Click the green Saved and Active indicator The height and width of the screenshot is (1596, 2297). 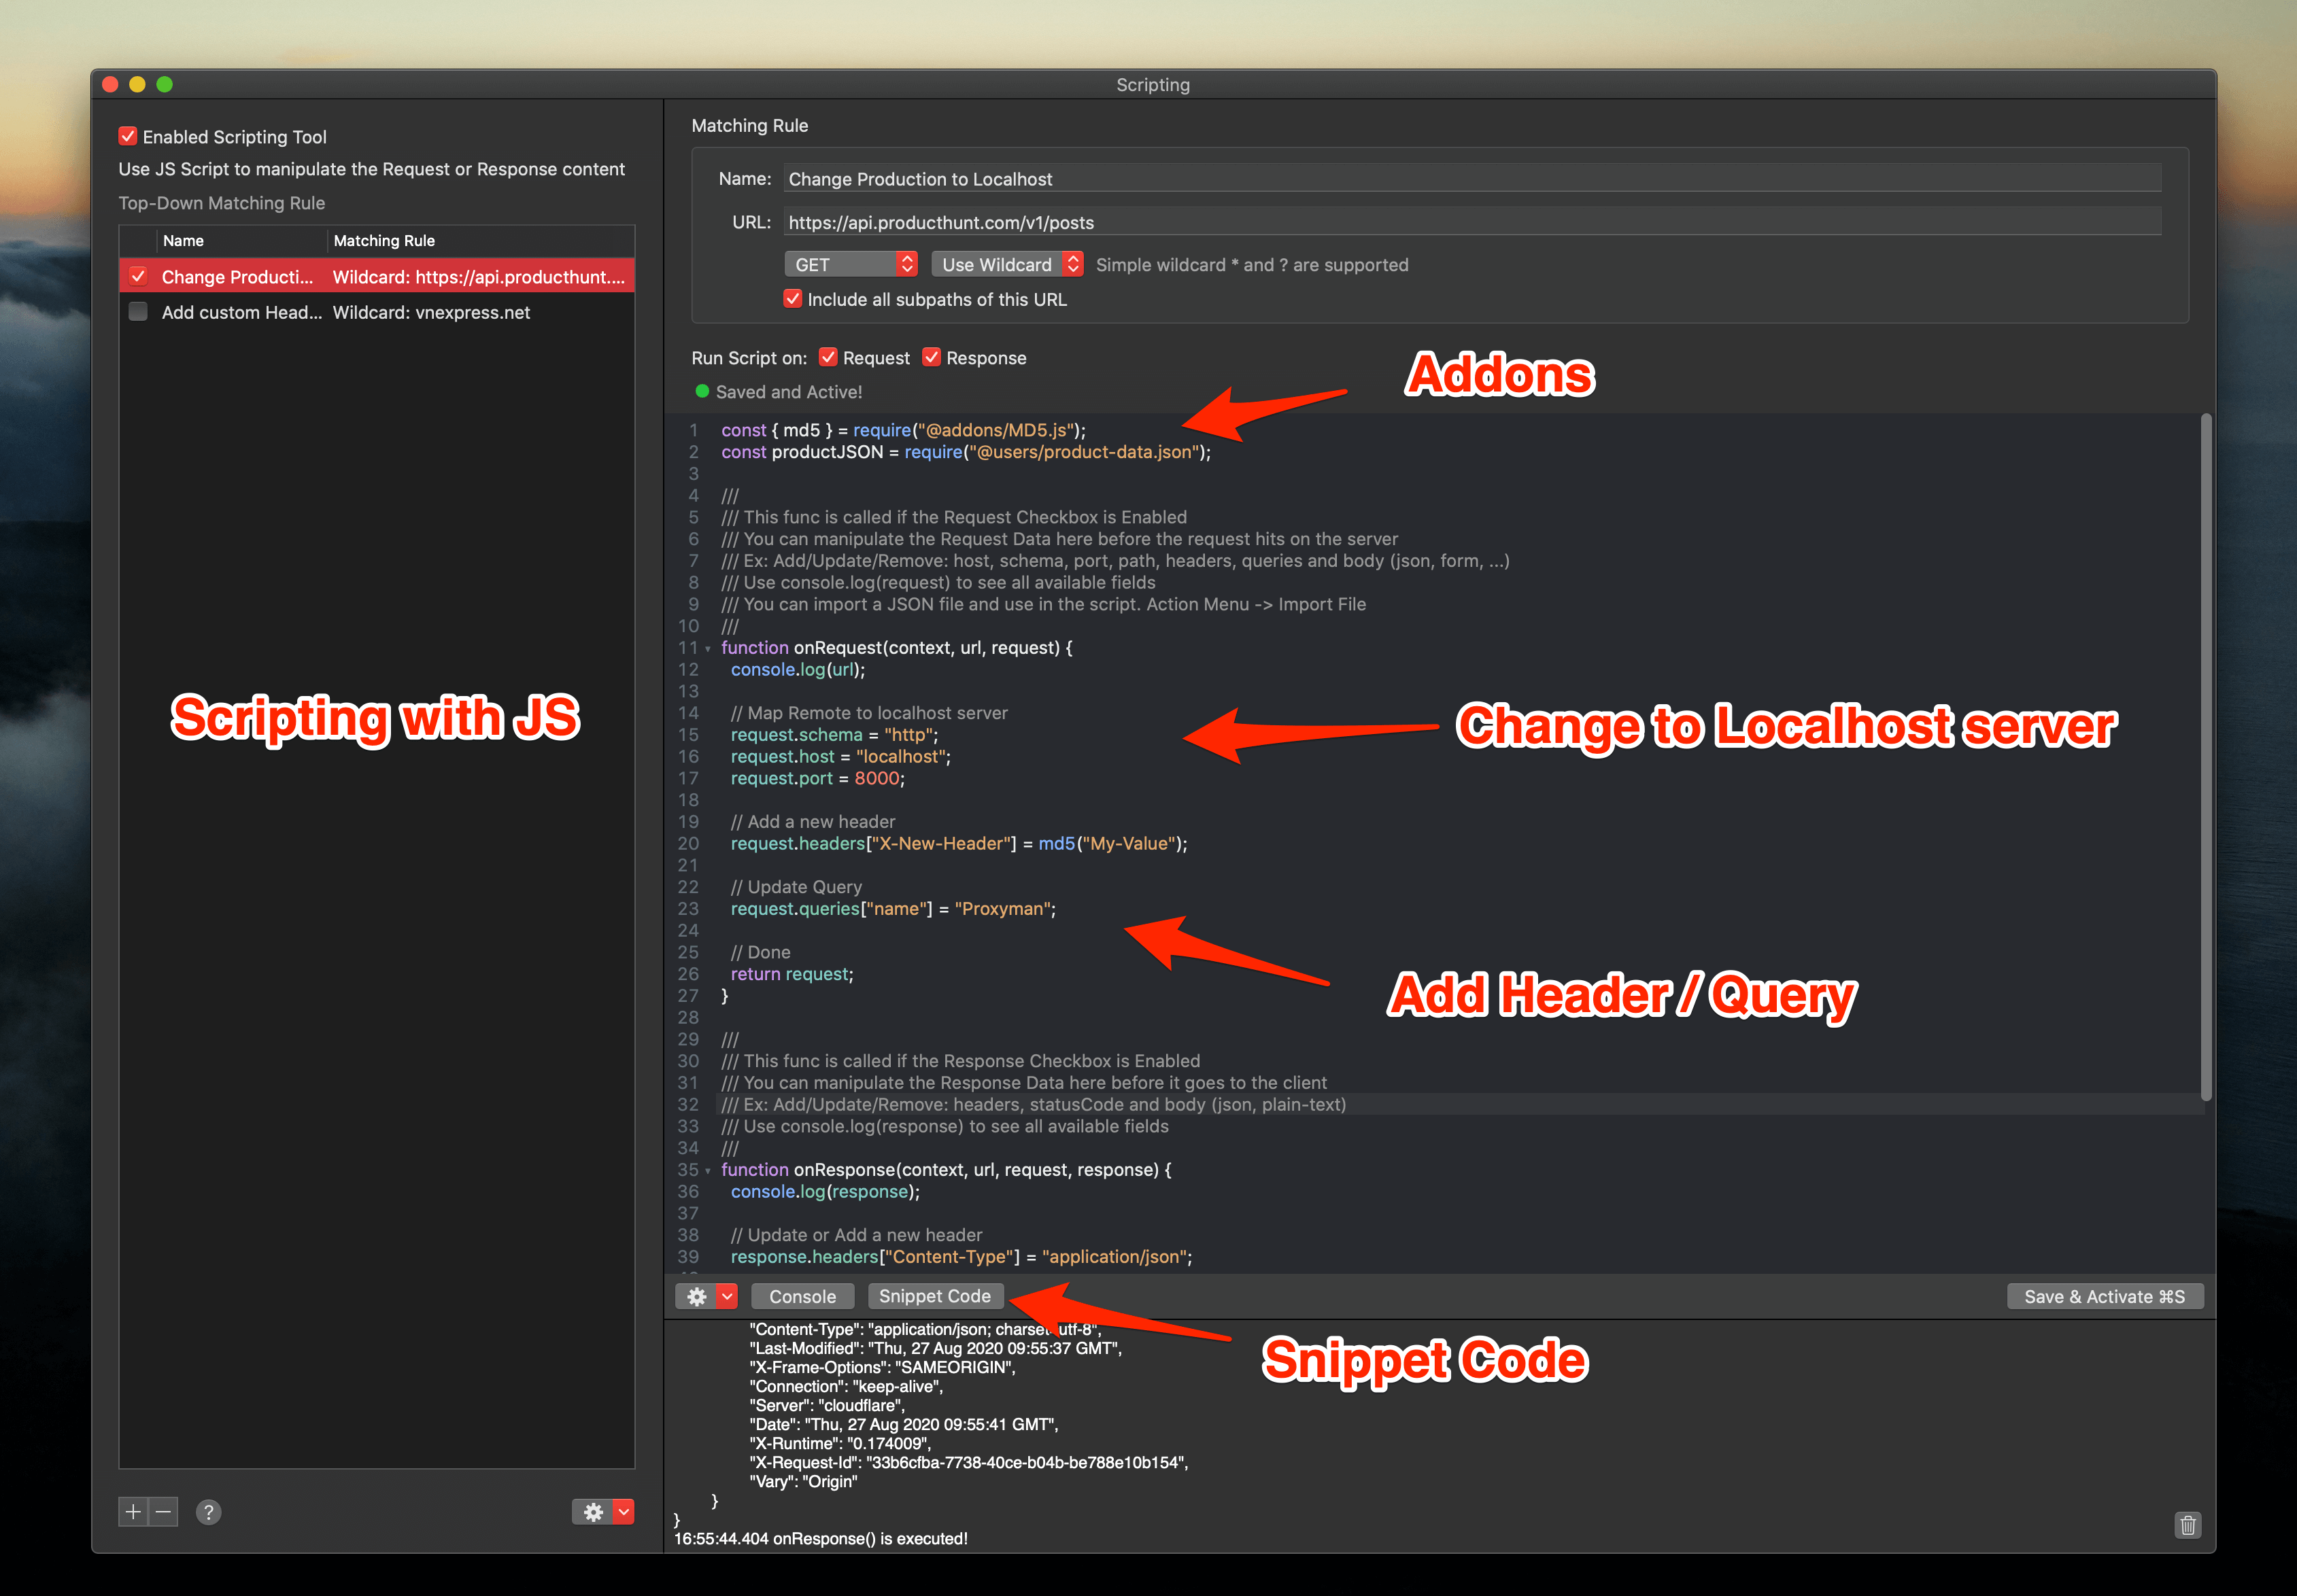[702, 391]
